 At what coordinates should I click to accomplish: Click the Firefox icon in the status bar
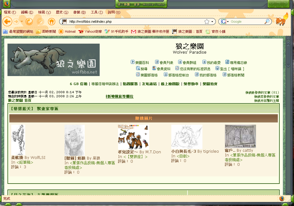pyautogui.click(x=282, y=199)
